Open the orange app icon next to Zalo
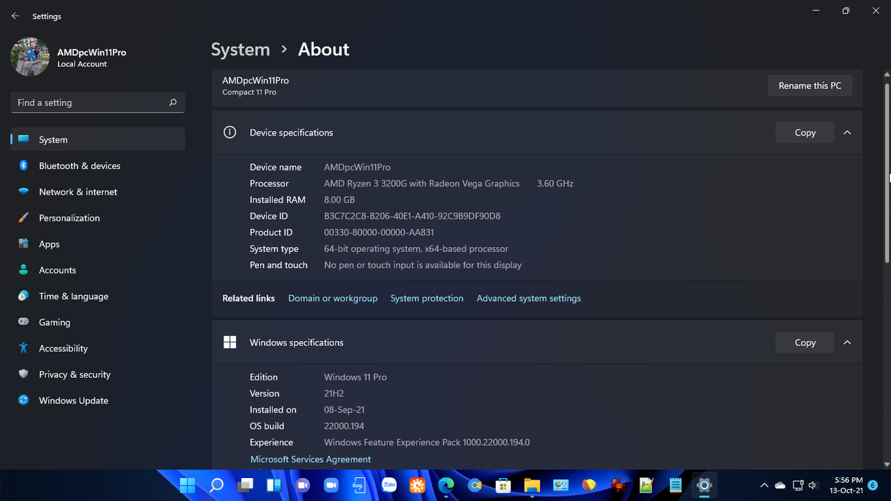The image size is (891, 501). click(417, 485)
